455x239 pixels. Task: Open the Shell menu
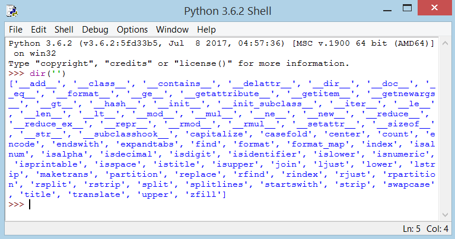(64, 30)
